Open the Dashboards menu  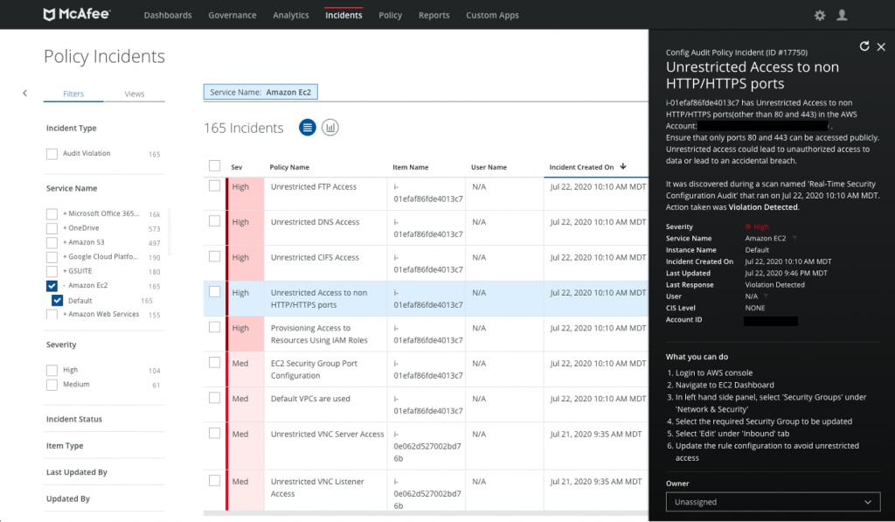pos(168,16)
